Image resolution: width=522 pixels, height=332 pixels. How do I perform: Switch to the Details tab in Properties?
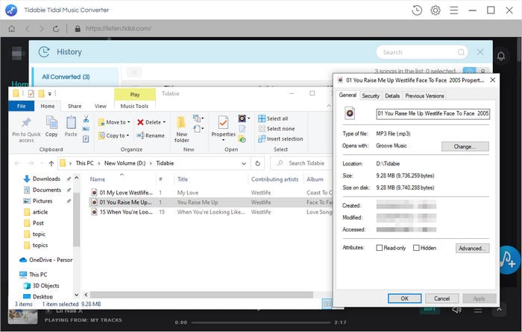pos(392,96)
